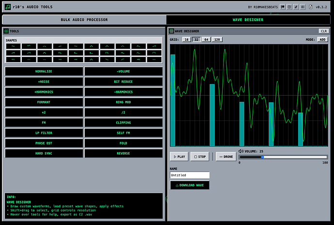Set grid resolution to 32

(197, 40)
